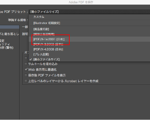The width and height of the screenshot is (150, 120).
Task: Select the [プレス品質] preset
Action: pos(89,54)
